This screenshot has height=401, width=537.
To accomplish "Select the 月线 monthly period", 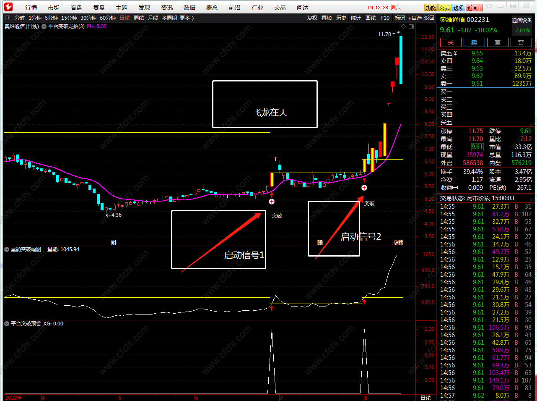I will [x=153, y=18].
